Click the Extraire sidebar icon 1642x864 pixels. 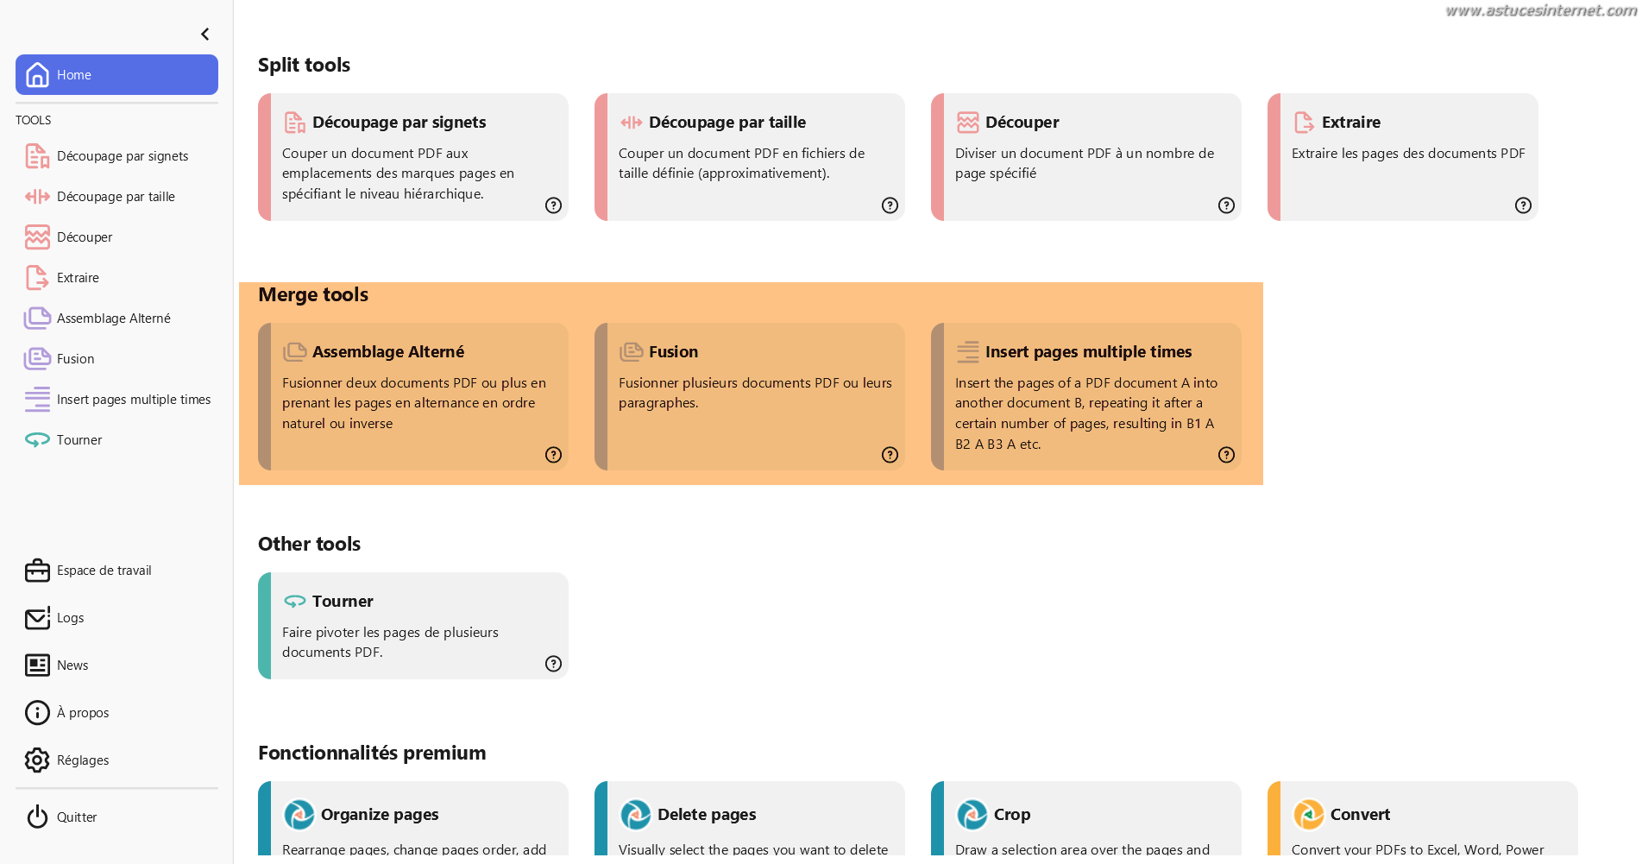point(37,278)
